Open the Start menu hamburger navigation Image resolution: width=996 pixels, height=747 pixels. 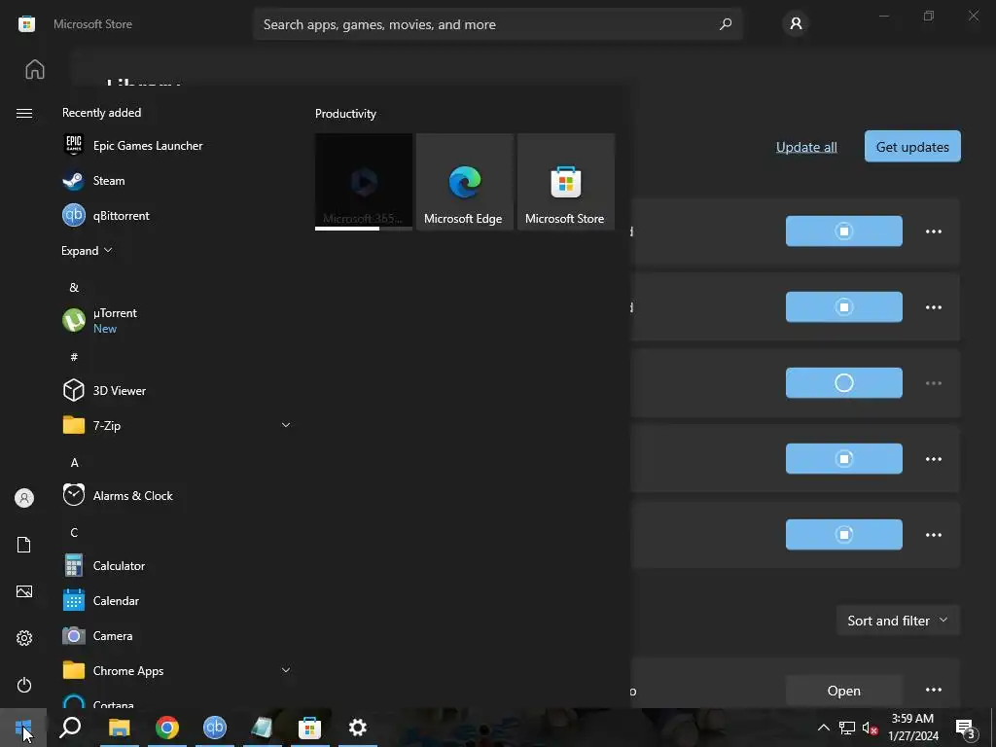[x=24, y=113]
